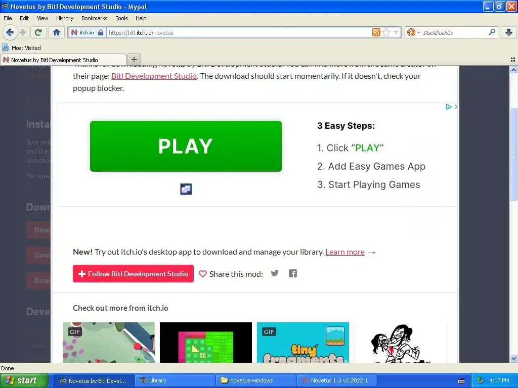Share this mod on Facebook
The width and height of the screenshot is (518, 388).
[293, 273]
